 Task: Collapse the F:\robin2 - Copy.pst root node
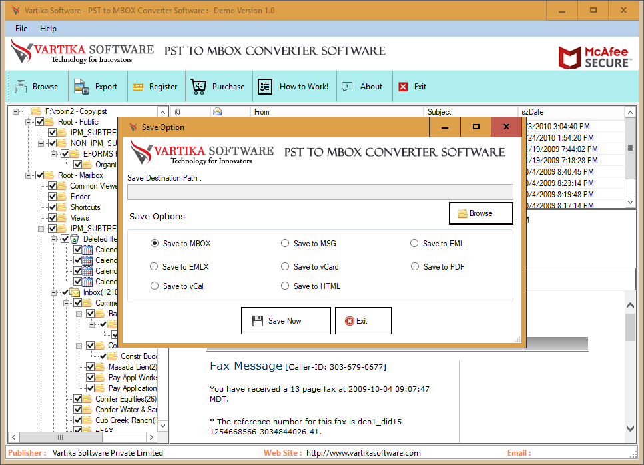click(x=15, y=111)
